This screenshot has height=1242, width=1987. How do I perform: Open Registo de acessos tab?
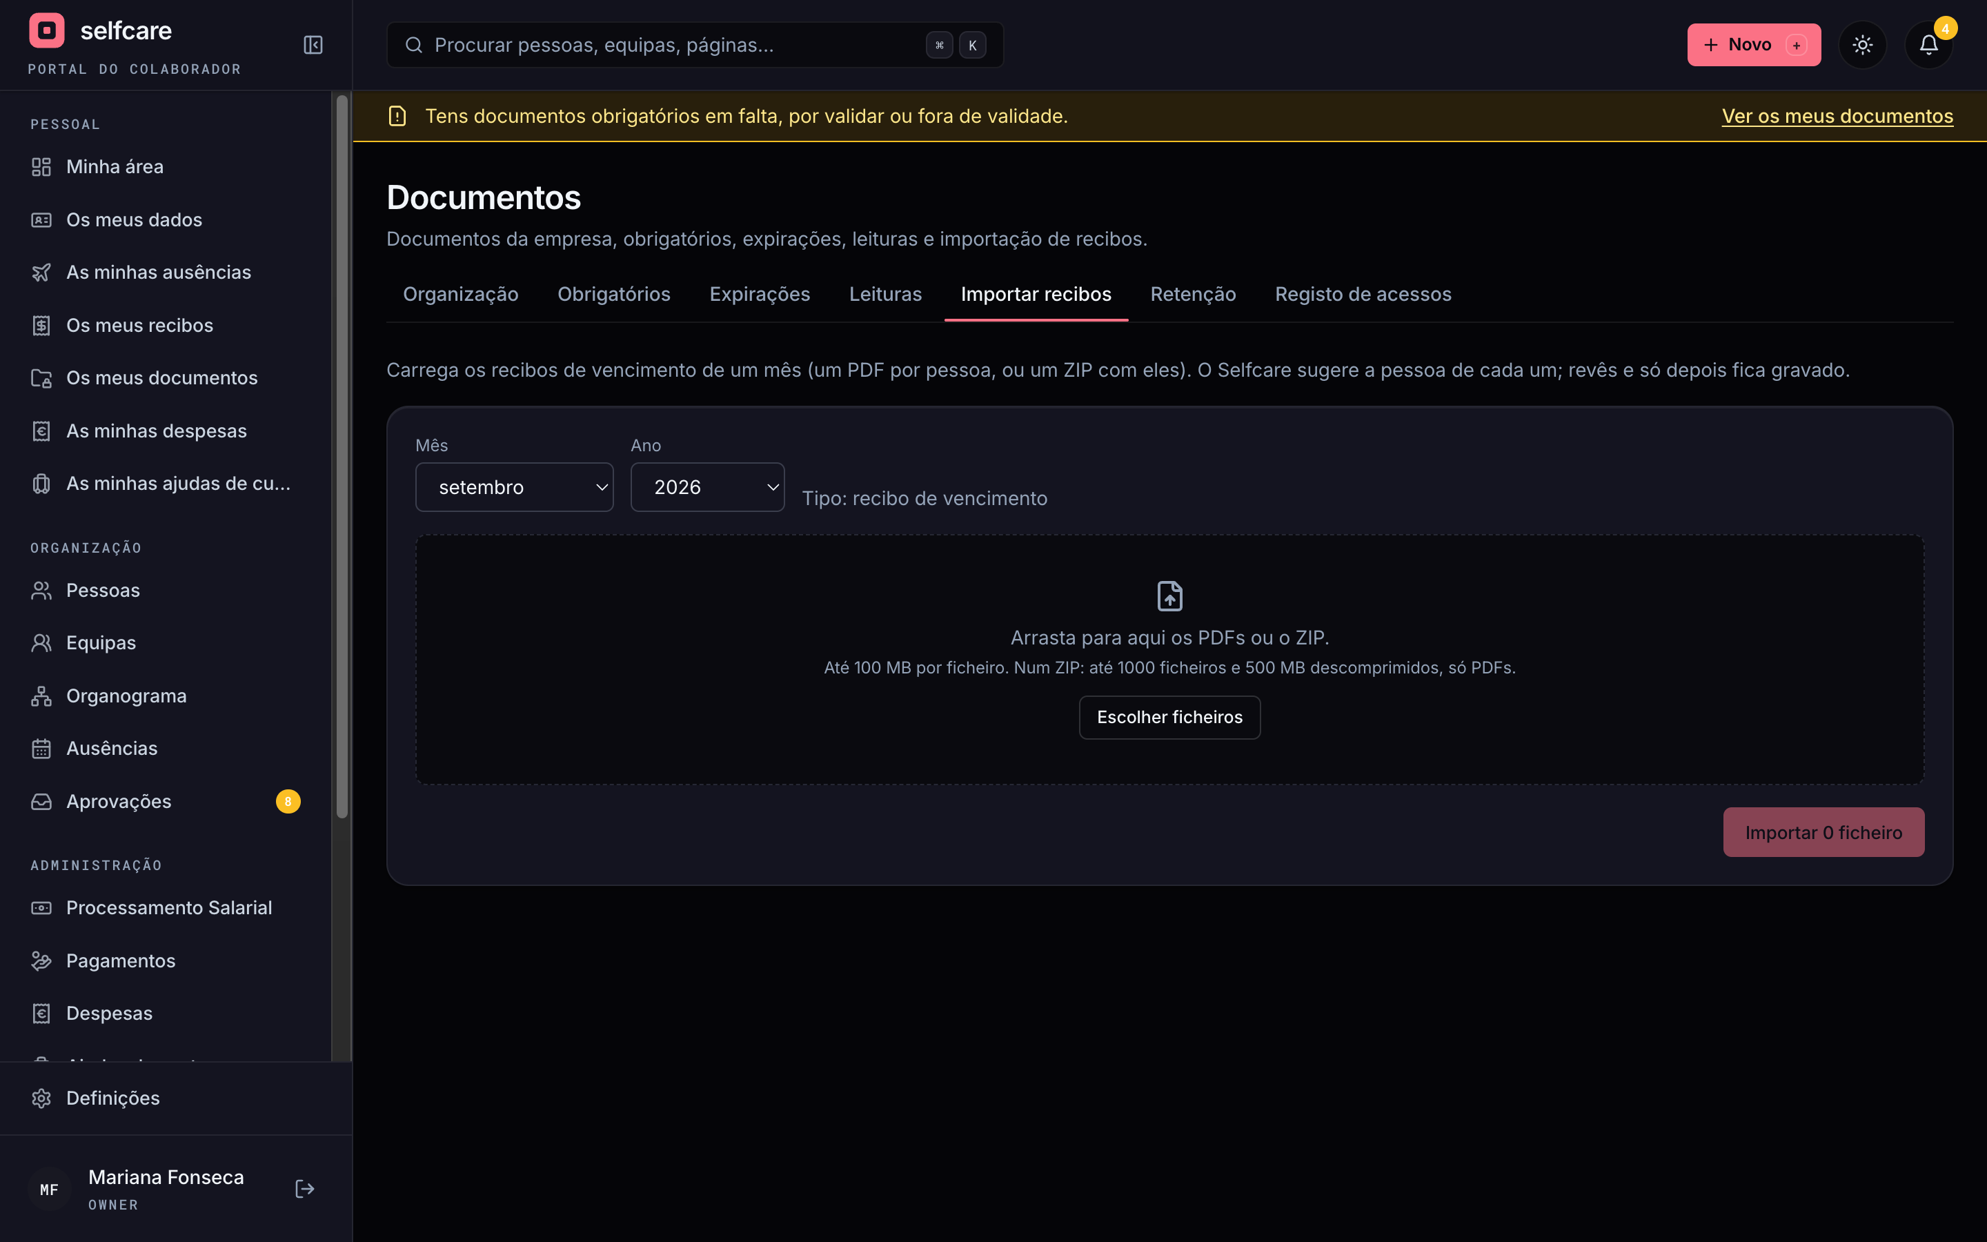click(1363, 294)
